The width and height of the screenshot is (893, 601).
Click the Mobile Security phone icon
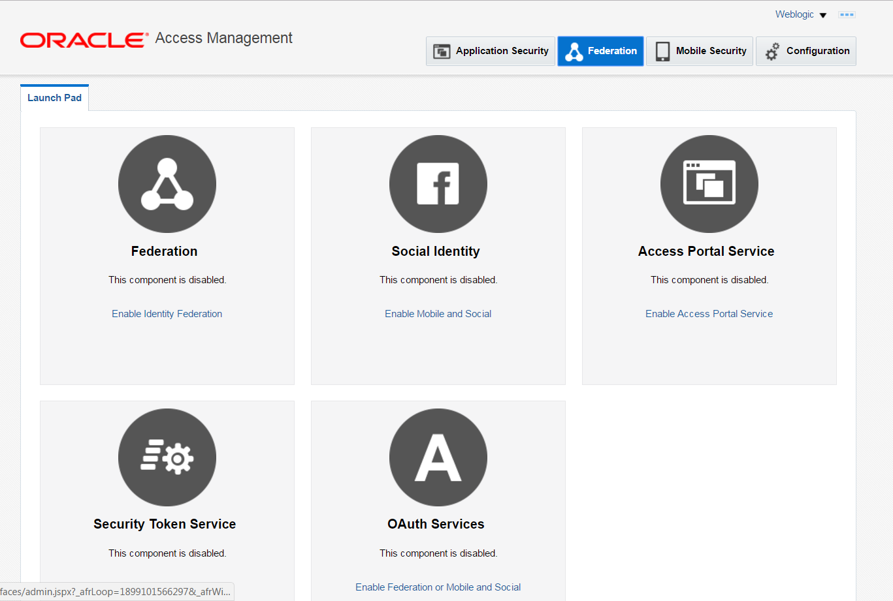(x=662, y=51)
